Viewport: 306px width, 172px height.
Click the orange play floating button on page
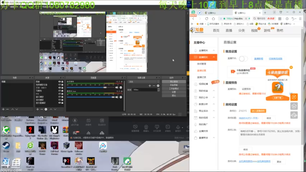[x=294, y=97]
